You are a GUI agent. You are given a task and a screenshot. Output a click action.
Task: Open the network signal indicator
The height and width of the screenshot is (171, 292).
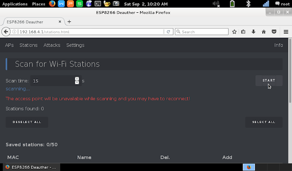(266, 4)
